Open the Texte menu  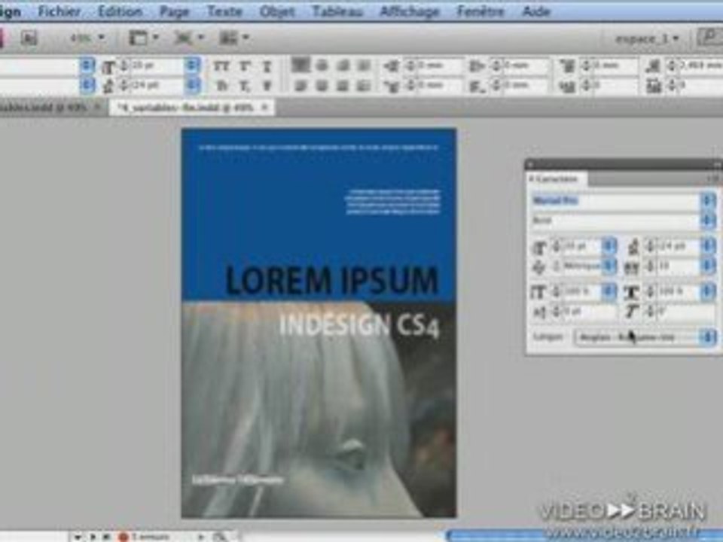(224, 11)
